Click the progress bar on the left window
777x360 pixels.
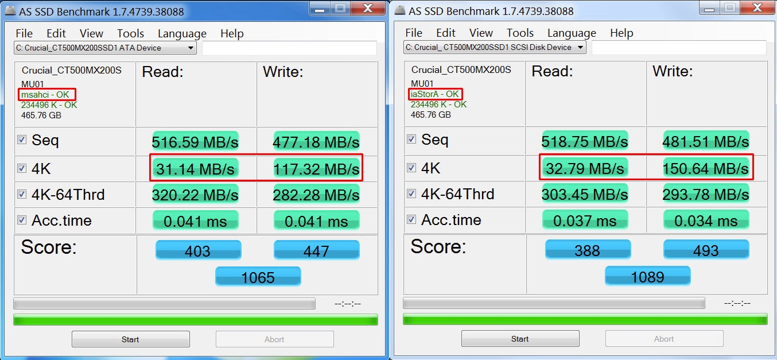click(165, 303)
